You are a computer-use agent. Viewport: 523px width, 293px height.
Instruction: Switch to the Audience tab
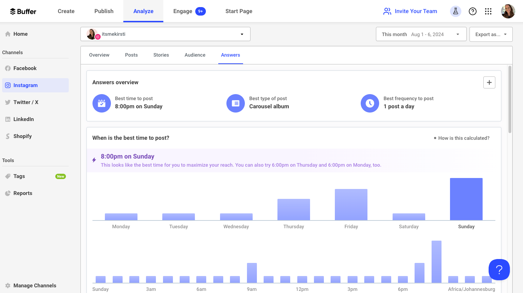pos(195,55)
